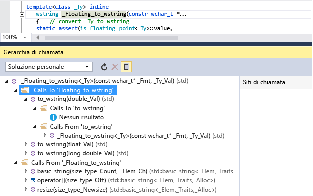Click folder icon of Calls To 'Floating_to_wstring'
The image size is (313, 196).
tap(25, 90)
